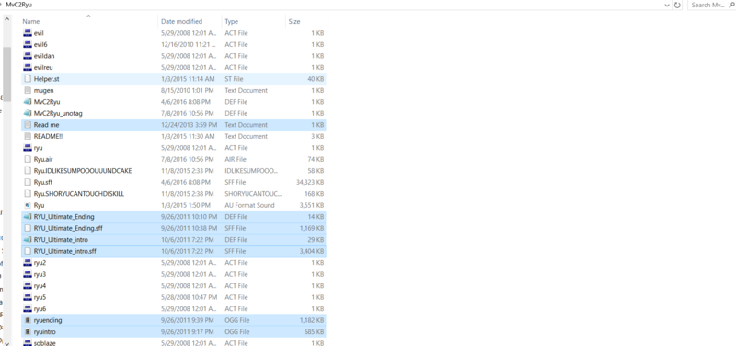Screen dimensions: 736x346
Task: Select the evil ACT file icon
Action: (28, 33)
